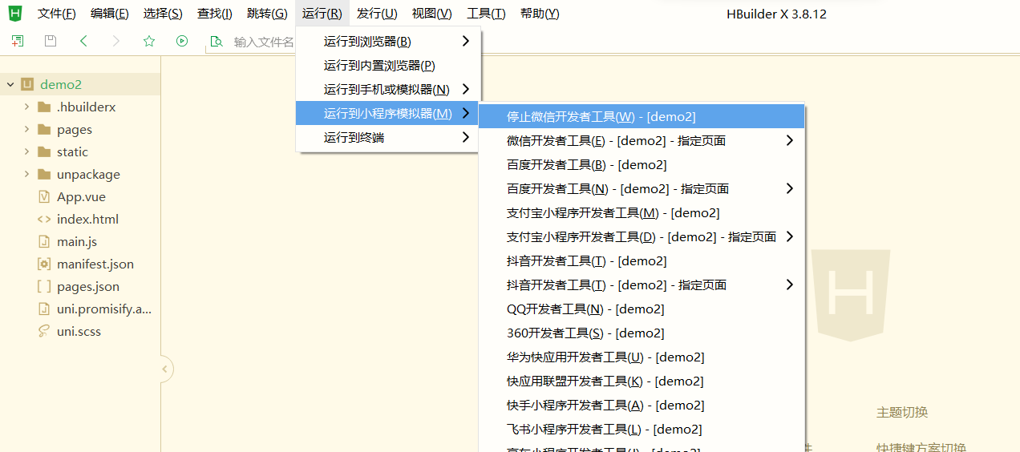This screenshot has height=452, width=1020.
Task: Click the bookmark star toolbar icon
Action: coord(148,41)
